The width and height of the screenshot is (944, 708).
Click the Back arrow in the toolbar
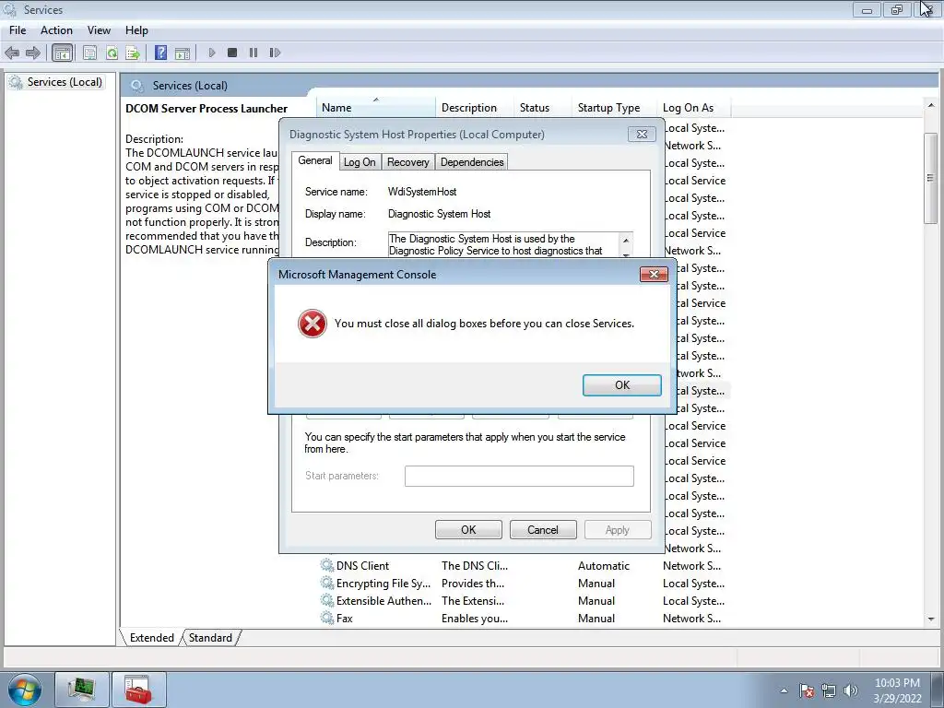pos(11,53)
